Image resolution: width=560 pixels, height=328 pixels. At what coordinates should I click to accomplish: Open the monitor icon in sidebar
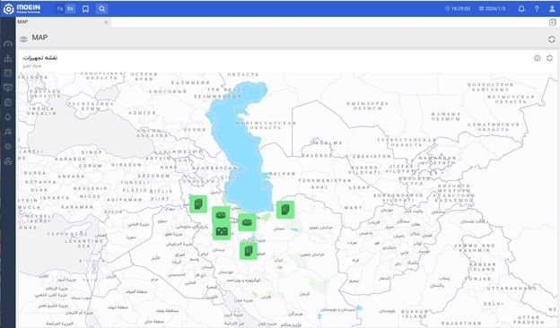[x=8, y=87]
